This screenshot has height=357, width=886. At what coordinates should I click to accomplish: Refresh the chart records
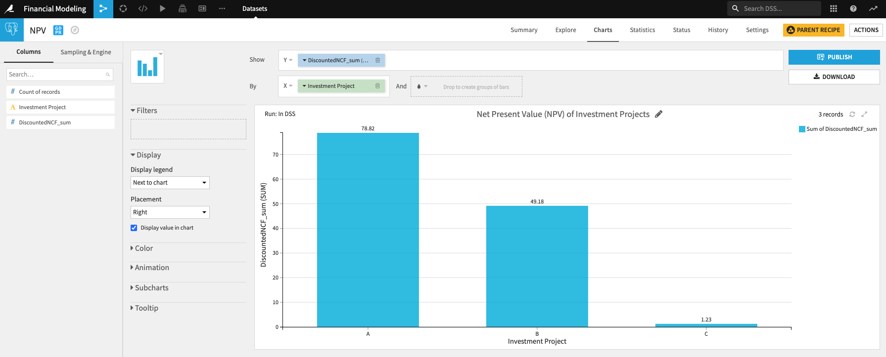click(x=852, y=115)
